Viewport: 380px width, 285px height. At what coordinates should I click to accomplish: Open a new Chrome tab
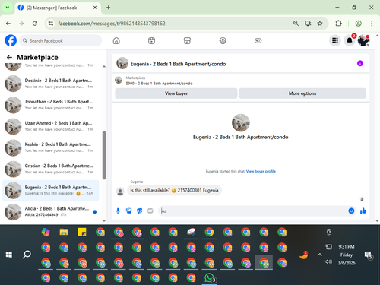point(108,8)
